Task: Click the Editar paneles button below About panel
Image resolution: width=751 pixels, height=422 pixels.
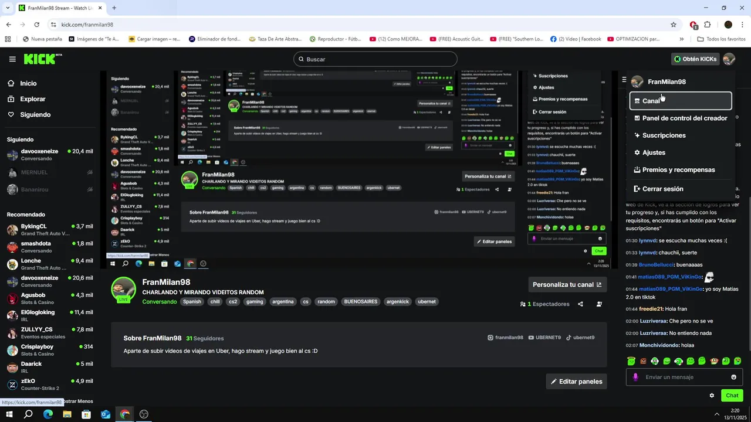Action: point(576,382)
